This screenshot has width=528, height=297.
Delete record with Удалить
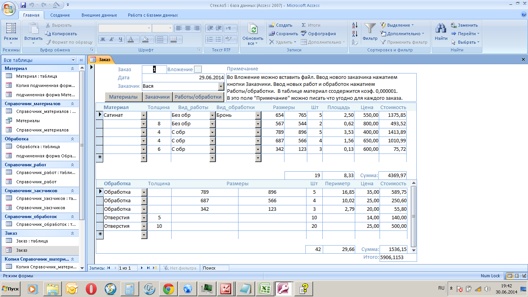click(x=283, y=42)
